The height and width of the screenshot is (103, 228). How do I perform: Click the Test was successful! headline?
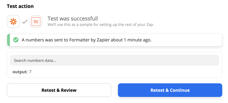coord(73,19)
